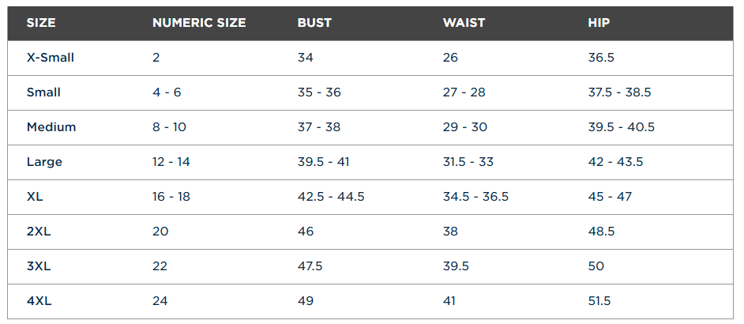This screenshot has width=744, height=324.
Task: Click the HIP column header
Action: 599,23
